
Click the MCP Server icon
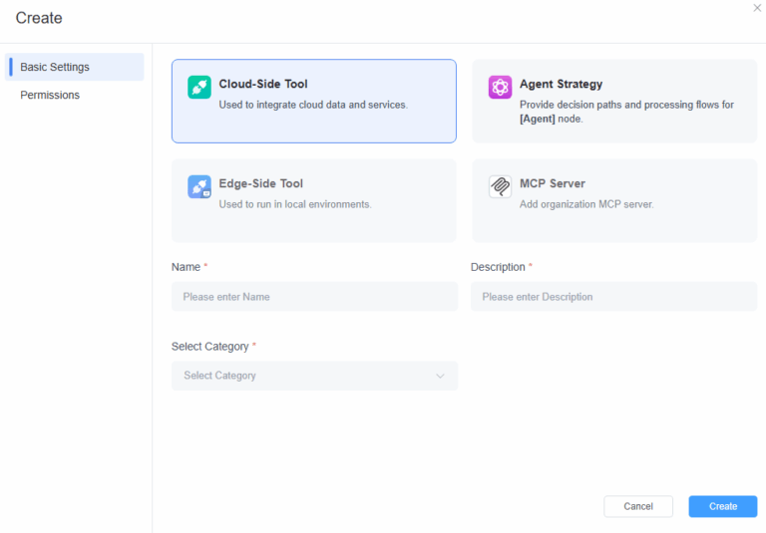tap(500, 187)
